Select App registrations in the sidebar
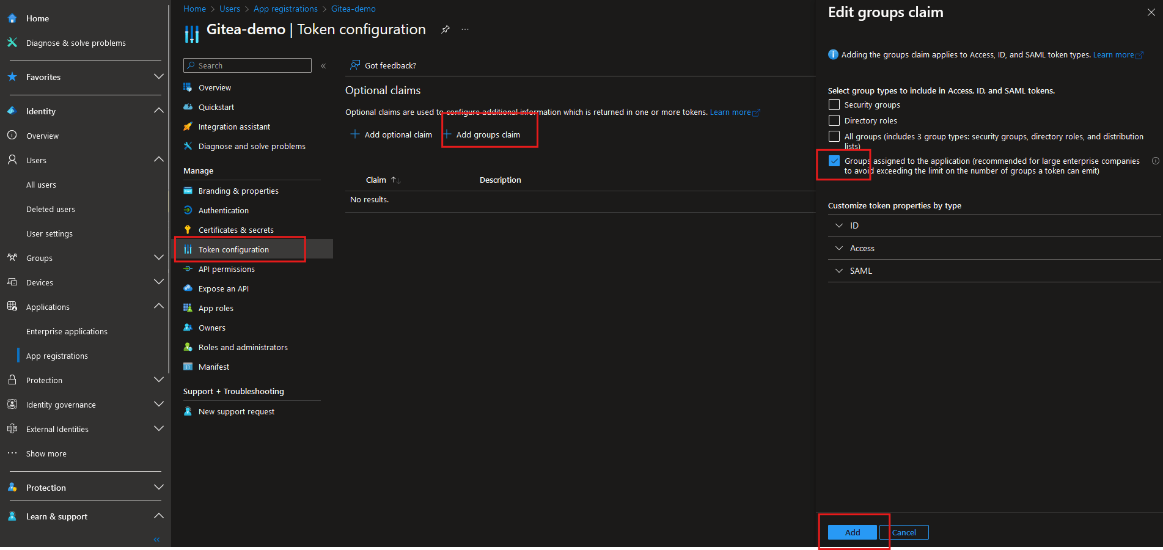The height and width of the screenshot is (550, 1163). click(x=57, y=356)
